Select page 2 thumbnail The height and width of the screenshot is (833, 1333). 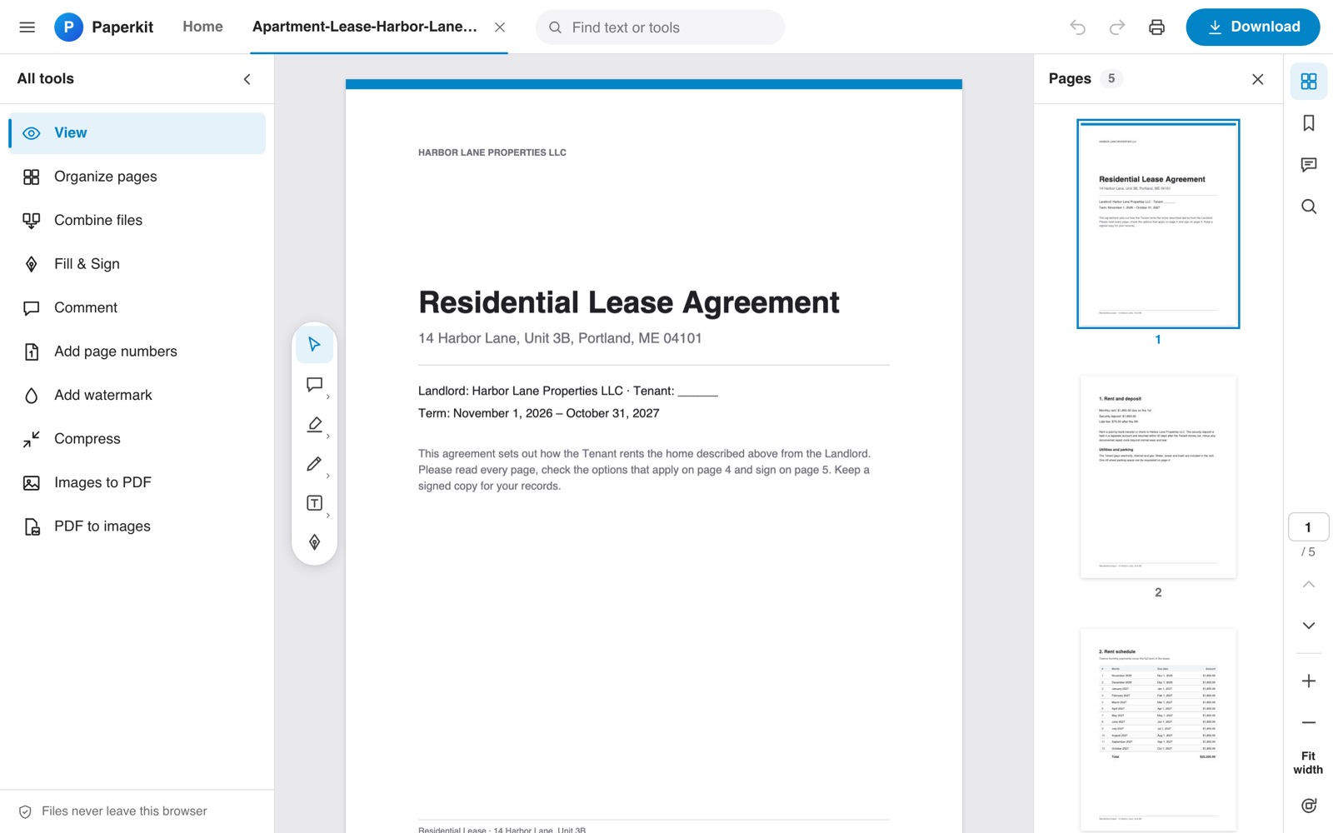click(x=1158, y=476)
